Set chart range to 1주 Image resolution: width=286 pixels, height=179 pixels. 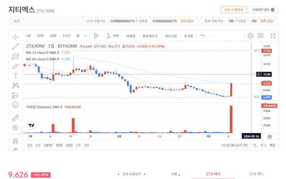pos(78,145)
